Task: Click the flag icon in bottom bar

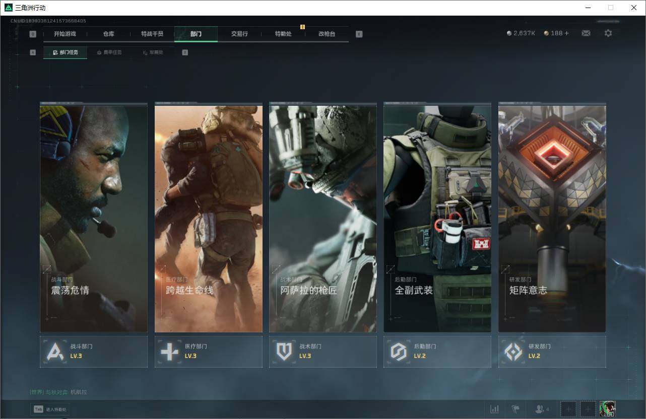Action: (x=515, y=409)
